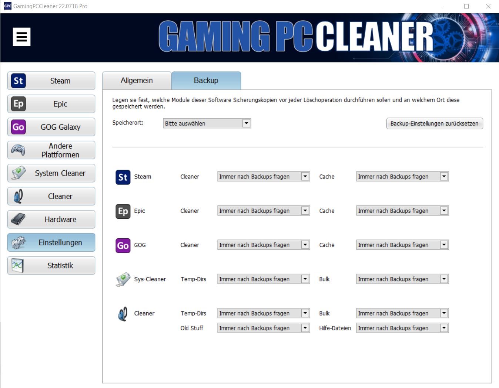Click the gears icon for Einstellungen

coord(18,242)
